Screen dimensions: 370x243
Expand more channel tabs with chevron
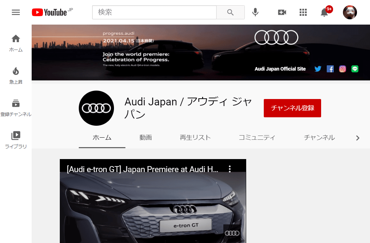point(358,138)
